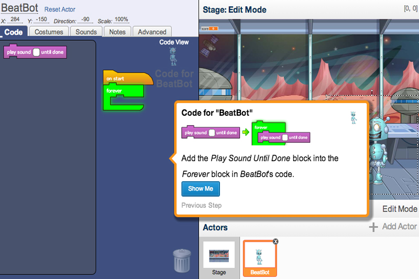Close the BeatBot actor thumbnail with X
The height and width of the screenshot is (279, 419).
click(276, 241)
